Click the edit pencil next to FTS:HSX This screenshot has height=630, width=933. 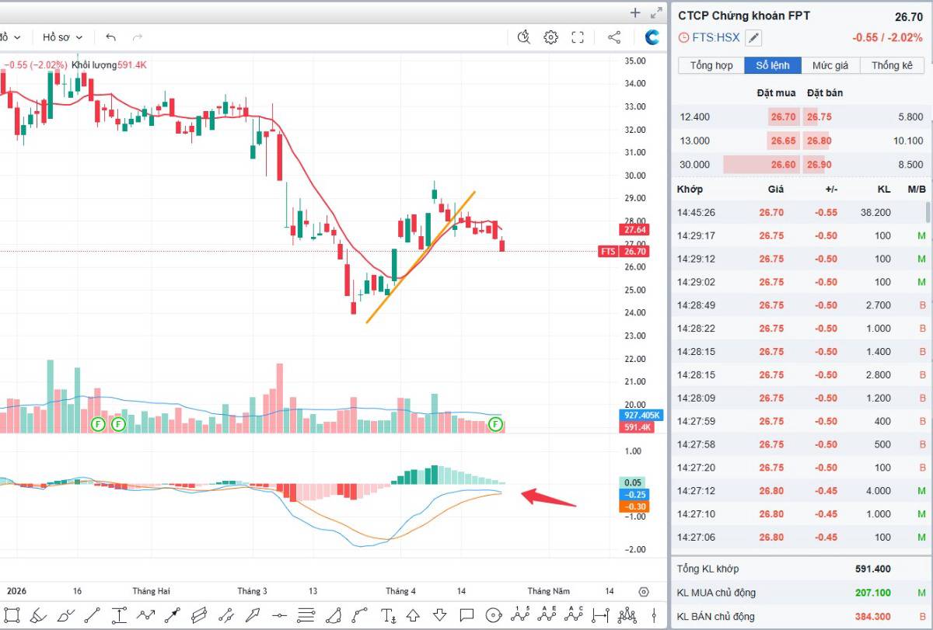tap(753, 37)
